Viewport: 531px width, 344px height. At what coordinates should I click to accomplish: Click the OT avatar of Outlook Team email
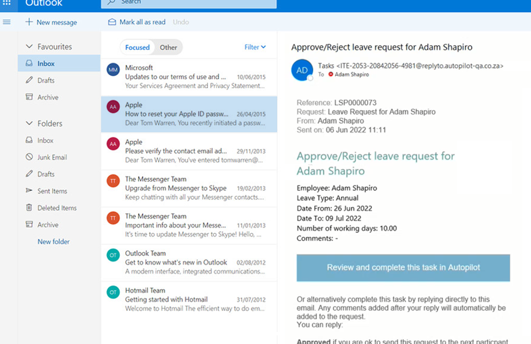(113, 255)
